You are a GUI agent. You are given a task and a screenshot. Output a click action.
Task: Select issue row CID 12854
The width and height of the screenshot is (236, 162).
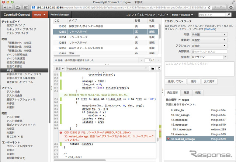pos(105,37)
